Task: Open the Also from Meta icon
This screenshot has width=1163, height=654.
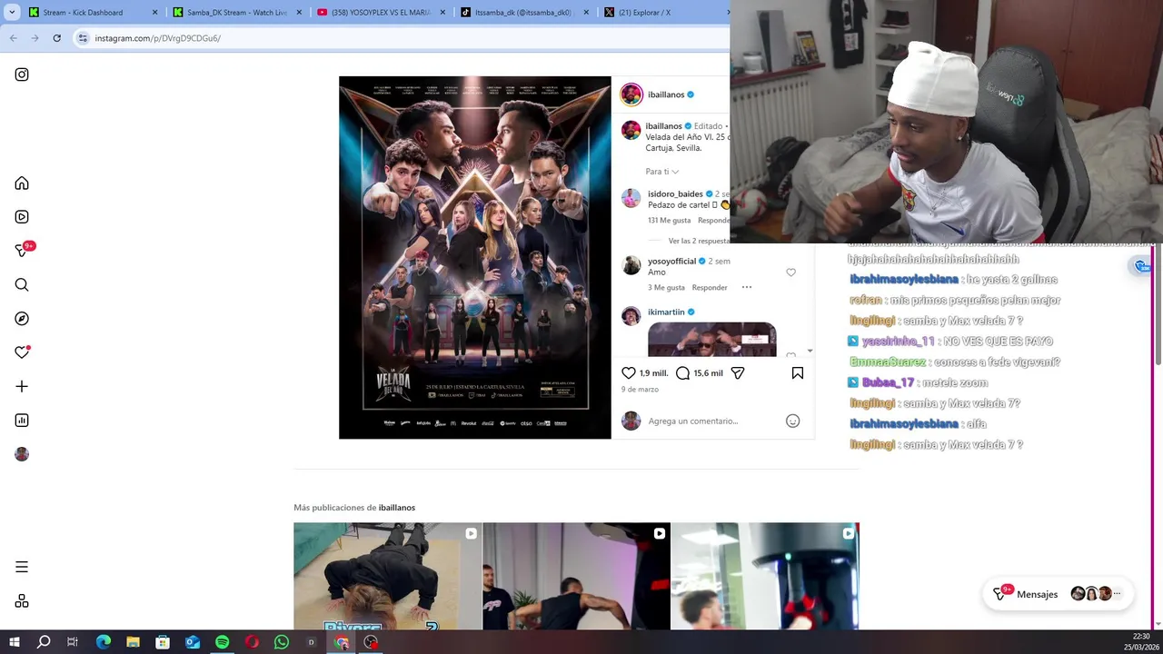Action: click(x=22, y=601)
